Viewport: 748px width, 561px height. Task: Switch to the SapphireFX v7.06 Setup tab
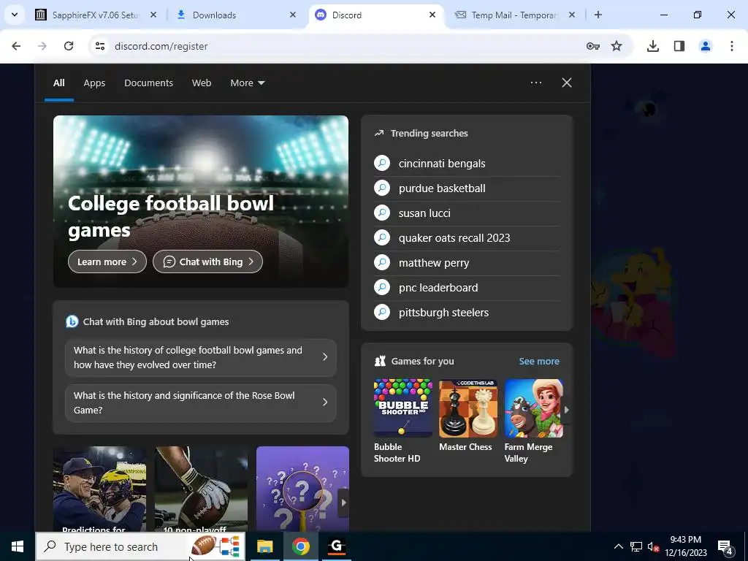[x=96, y=15]
